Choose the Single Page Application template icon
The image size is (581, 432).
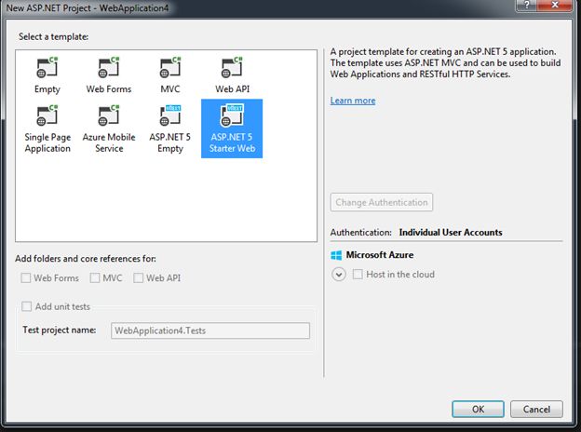(x=47, y=115)
